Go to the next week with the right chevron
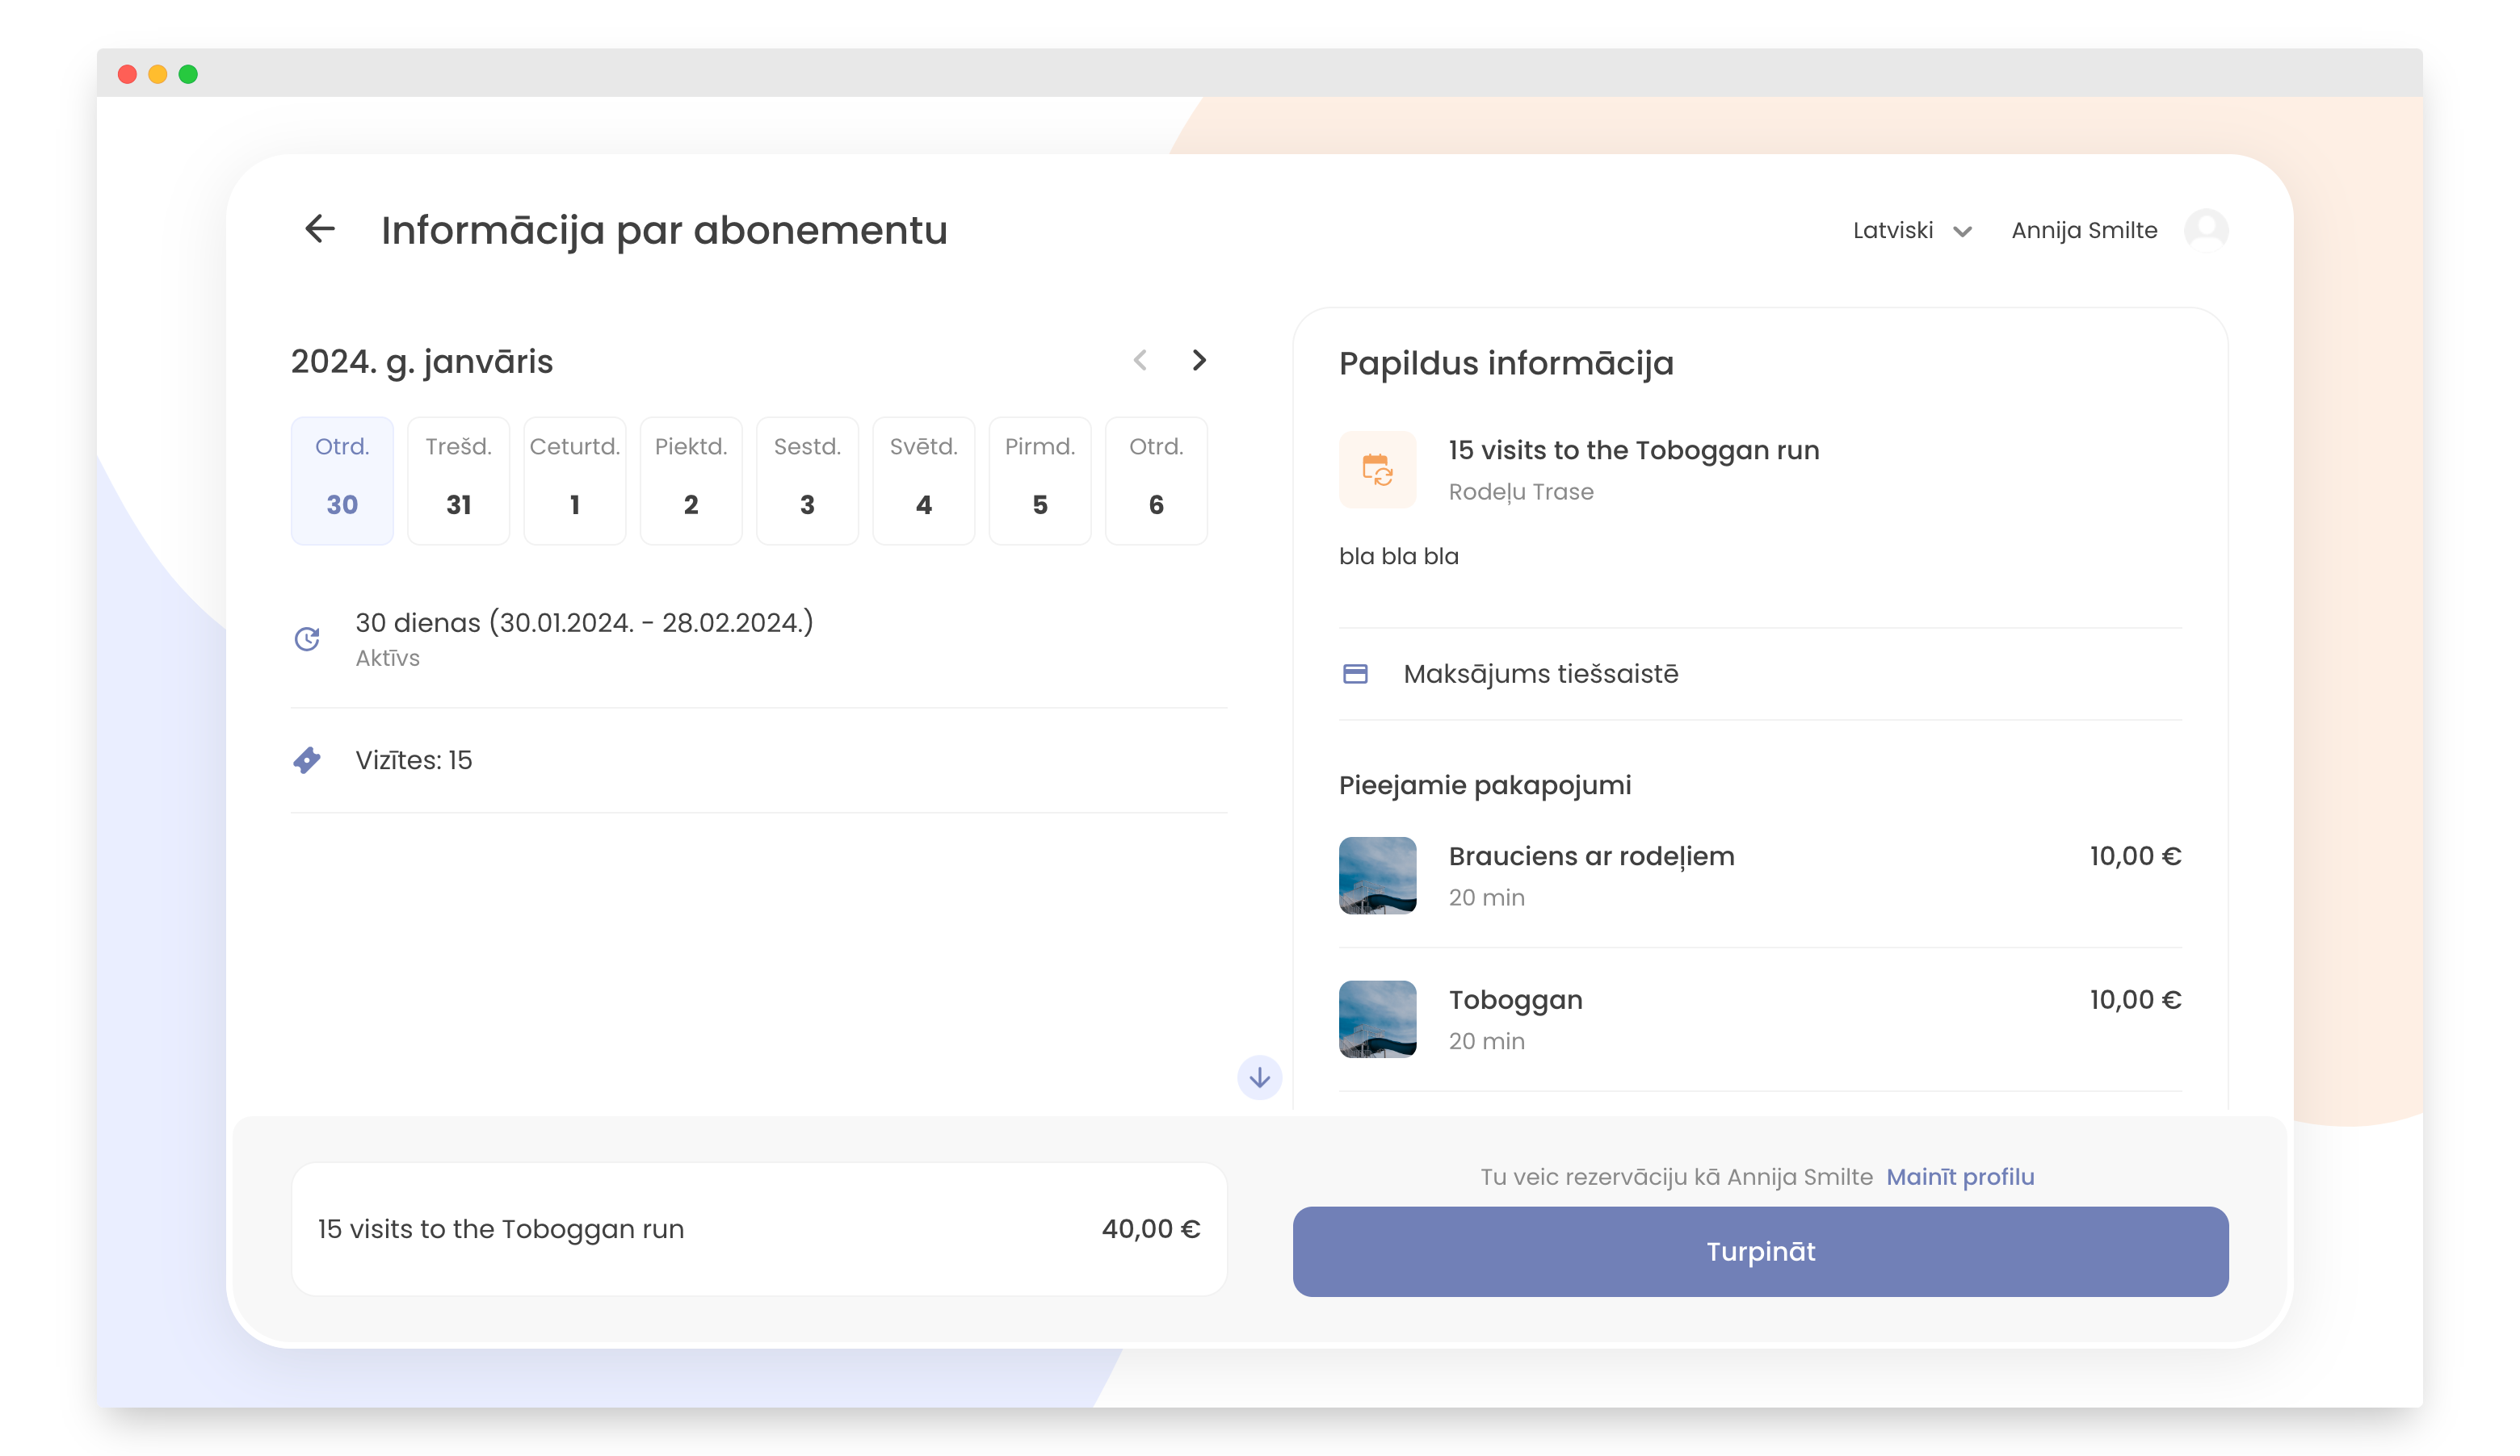 1199,360
